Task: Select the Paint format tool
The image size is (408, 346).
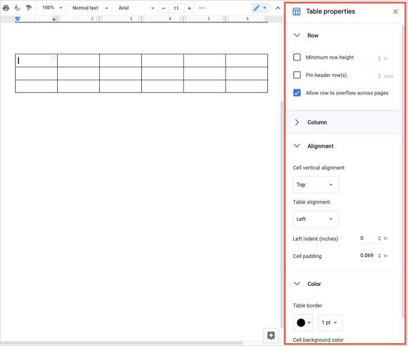Action: 29,8
